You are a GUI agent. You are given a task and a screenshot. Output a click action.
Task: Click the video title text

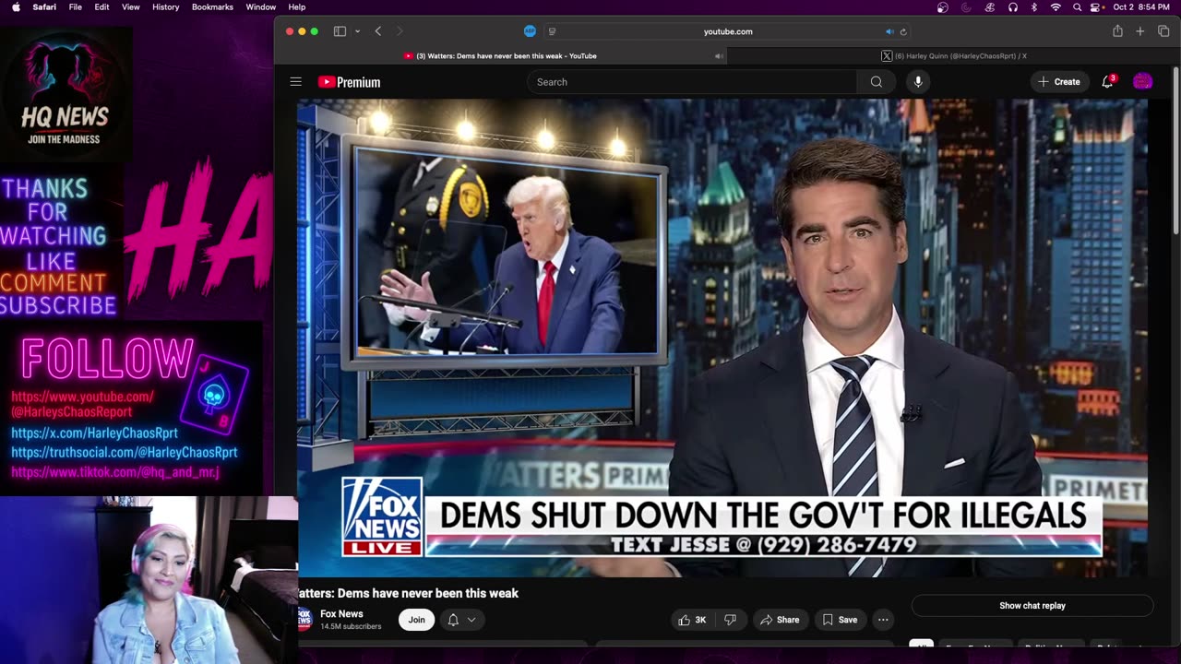pyautogui.click(x=408, y=593)
